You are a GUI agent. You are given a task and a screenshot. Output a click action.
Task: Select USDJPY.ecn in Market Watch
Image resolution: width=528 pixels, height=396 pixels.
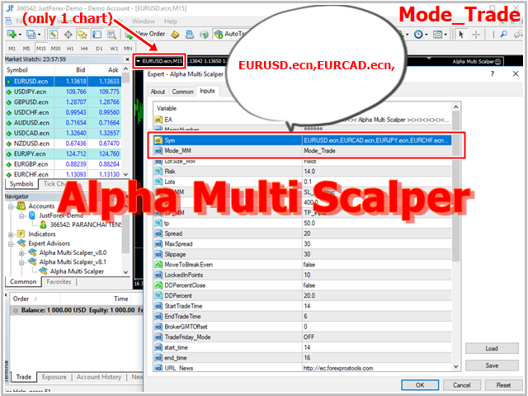click(64, 92)
